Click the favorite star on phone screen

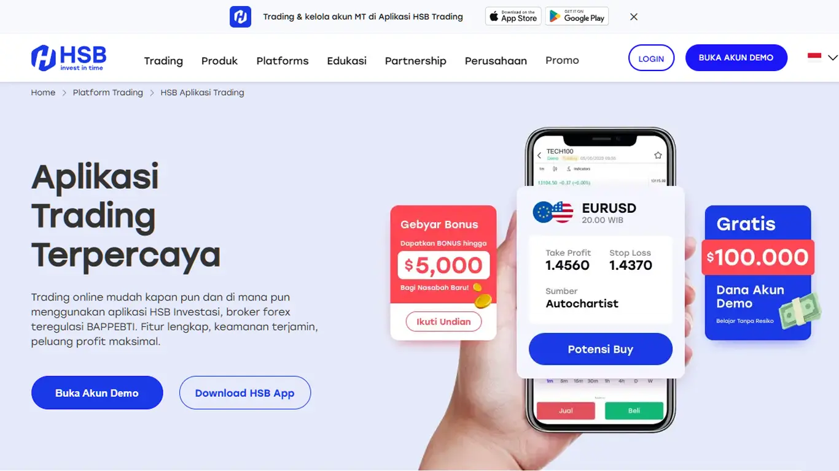point(658,155)
